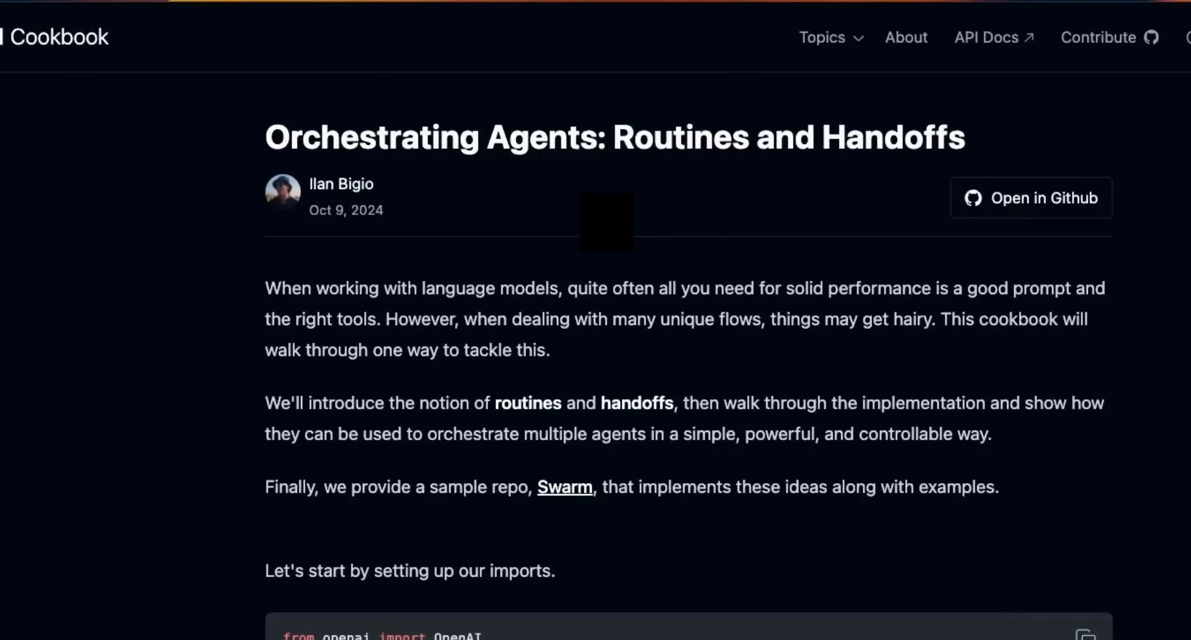The height and width of the screenshot is (640, 1191).
Task: Click the publication date Oct 9, 2024
Action: (345, 210)
